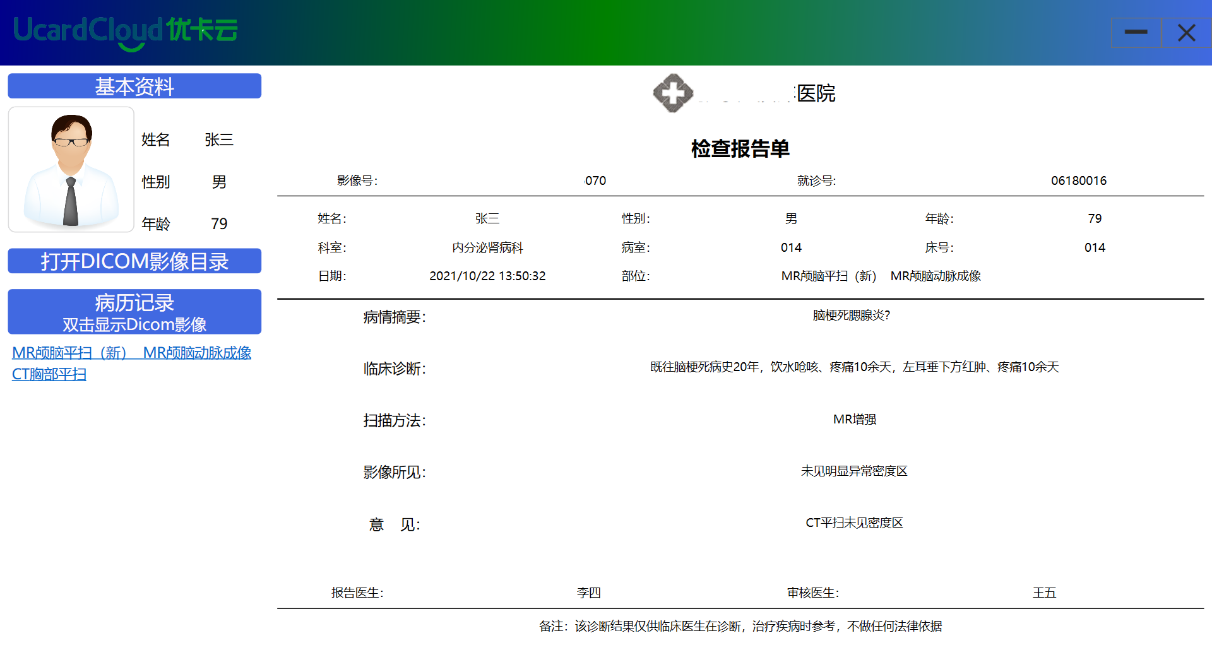This screenshot has width=1212, height=650.
Task: Close the UcardCloud window
Action: coord(1186,33)
